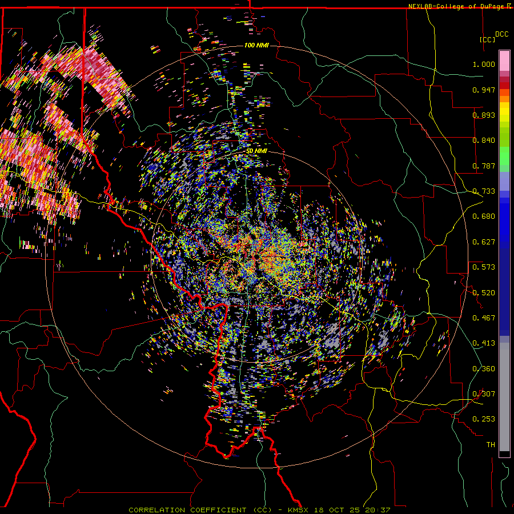Select the 0.733 scale value

click(484, 191)
